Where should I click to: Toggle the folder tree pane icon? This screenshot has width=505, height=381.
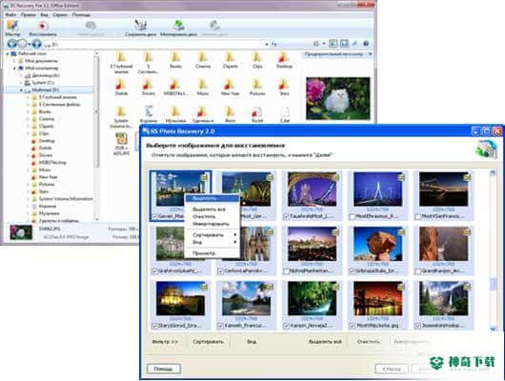333,44
